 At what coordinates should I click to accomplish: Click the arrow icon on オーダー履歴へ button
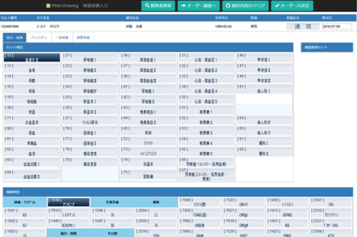(183, 5)
